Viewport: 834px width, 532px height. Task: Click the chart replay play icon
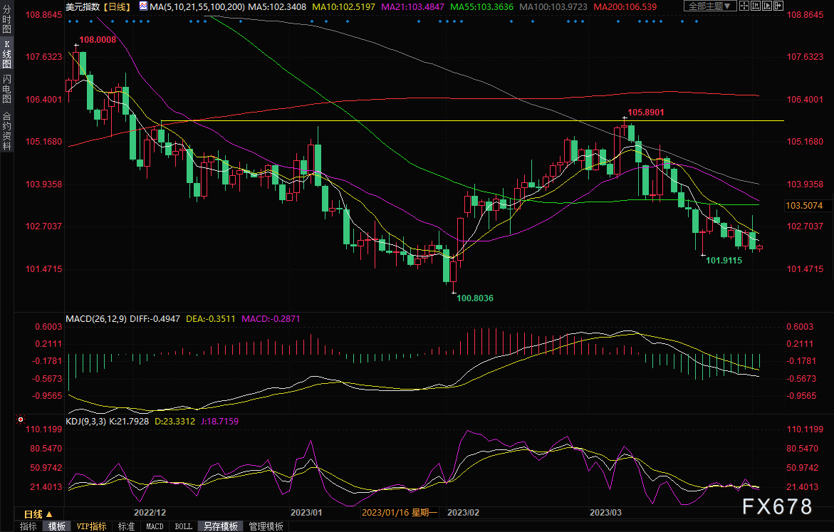point(767,6)
